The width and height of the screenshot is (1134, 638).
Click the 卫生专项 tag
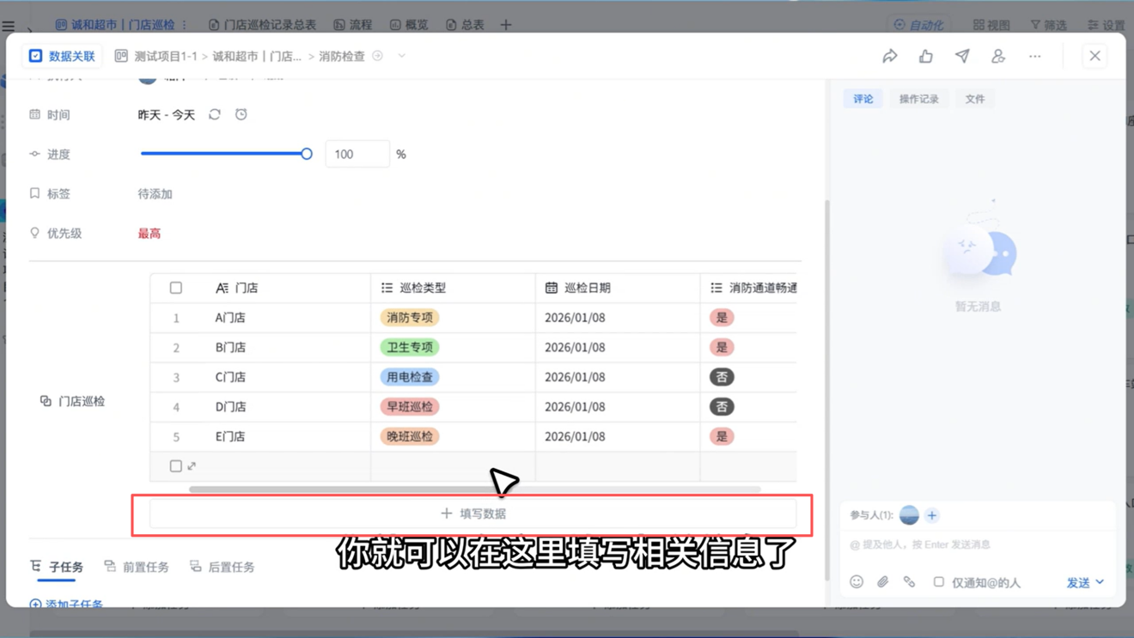coord(410,347)
